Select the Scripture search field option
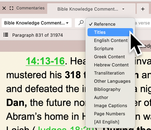The image size is (151, 130). (x=110, y=48)
